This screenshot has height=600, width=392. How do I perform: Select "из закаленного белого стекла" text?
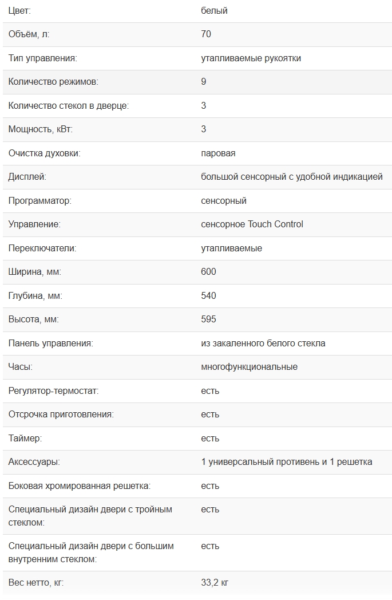[x=263, y=344]
